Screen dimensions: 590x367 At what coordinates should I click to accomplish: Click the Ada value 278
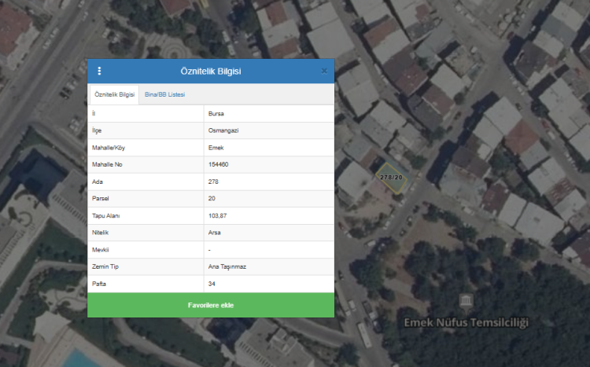coord(213,182)
